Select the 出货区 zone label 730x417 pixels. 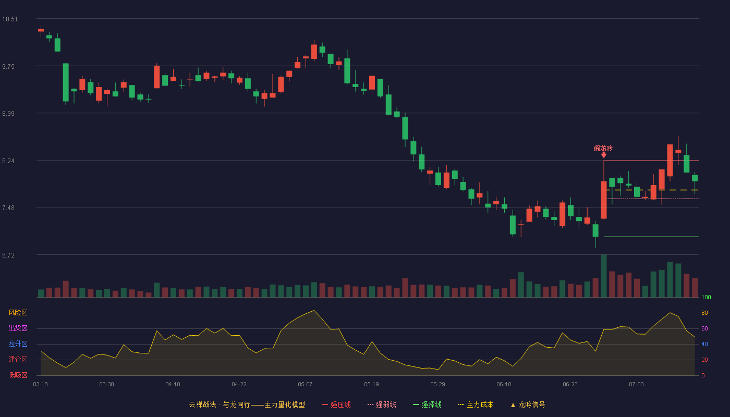[18, 328]
